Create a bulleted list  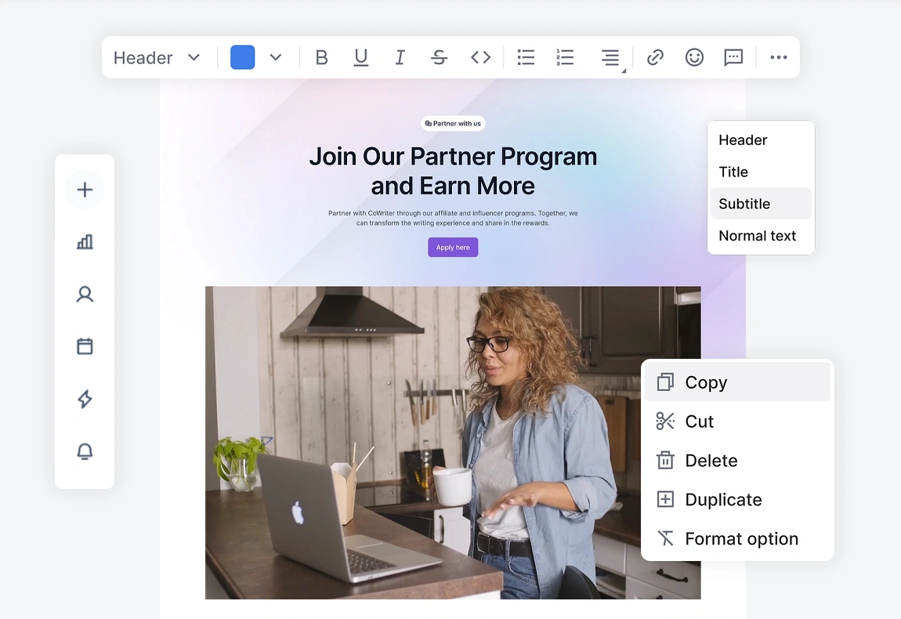[526, 57]
